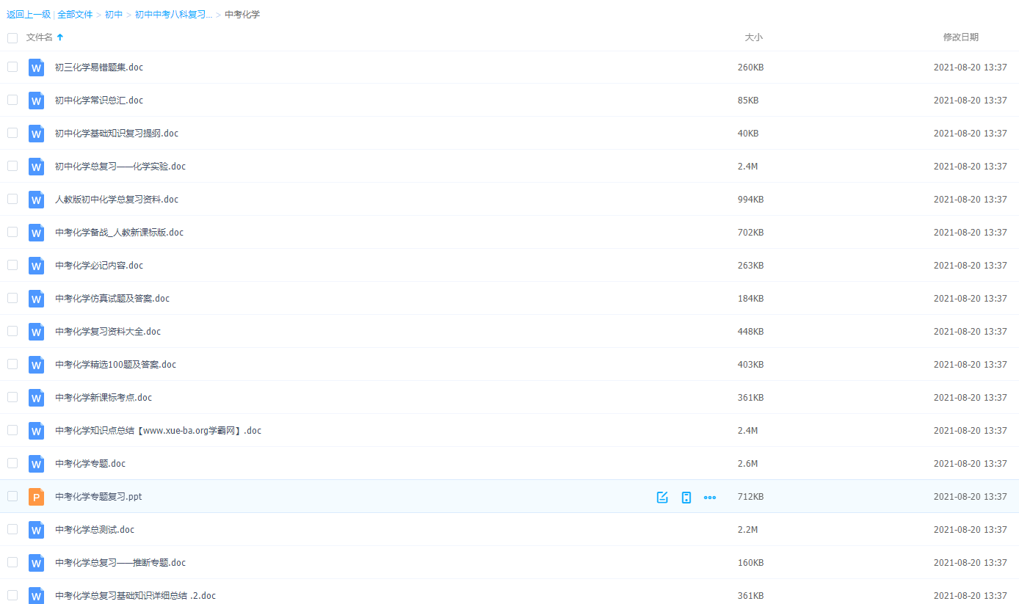Click the edit icon for 中考化学专题复习.ppt
Image resolution: width=1019 pixels, height=604 pixels.
tap(662, 497)
